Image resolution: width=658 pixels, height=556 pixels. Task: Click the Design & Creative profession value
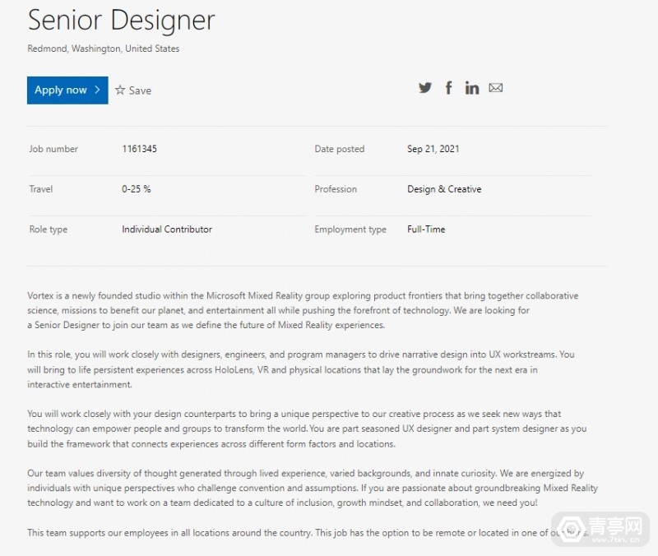pyautogui.click(x=444, y=189)
